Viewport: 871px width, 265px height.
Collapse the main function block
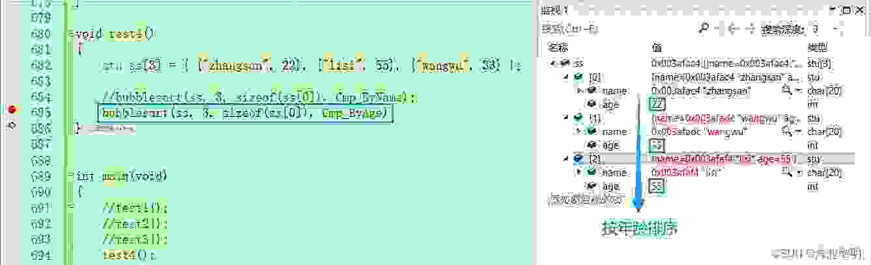pos(70,175)
